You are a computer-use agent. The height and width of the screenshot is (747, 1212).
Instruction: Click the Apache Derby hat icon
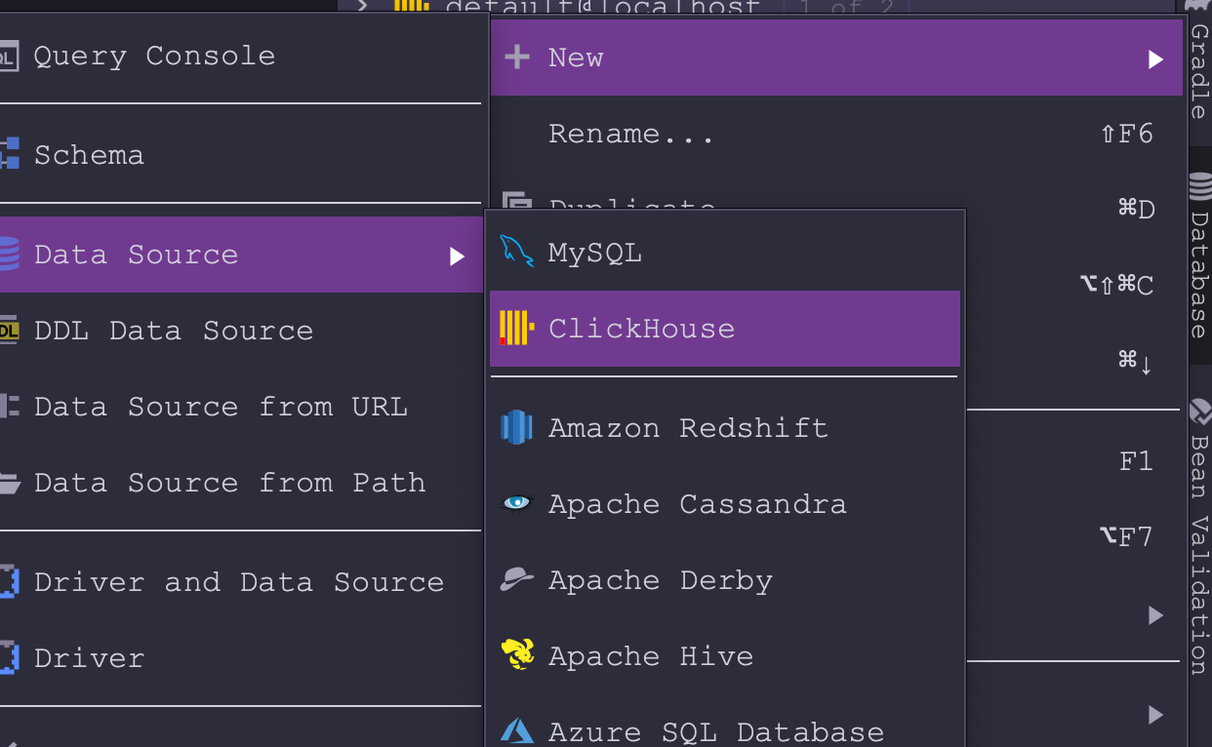[516, 579]
